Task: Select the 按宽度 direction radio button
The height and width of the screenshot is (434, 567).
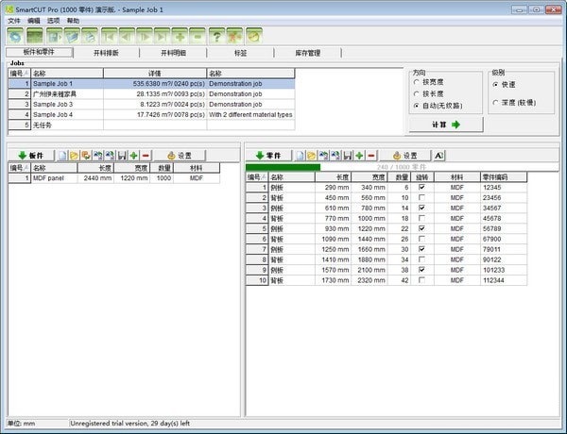Action: coord(417,82)
